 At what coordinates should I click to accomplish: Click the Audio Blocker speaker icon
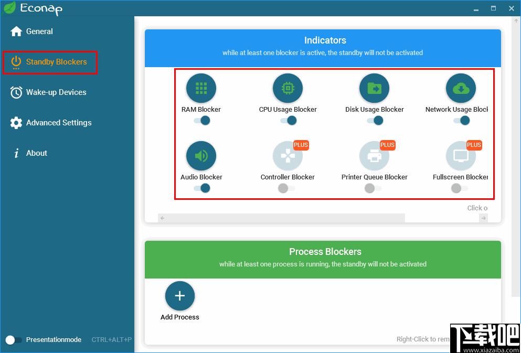click(201, 156)
